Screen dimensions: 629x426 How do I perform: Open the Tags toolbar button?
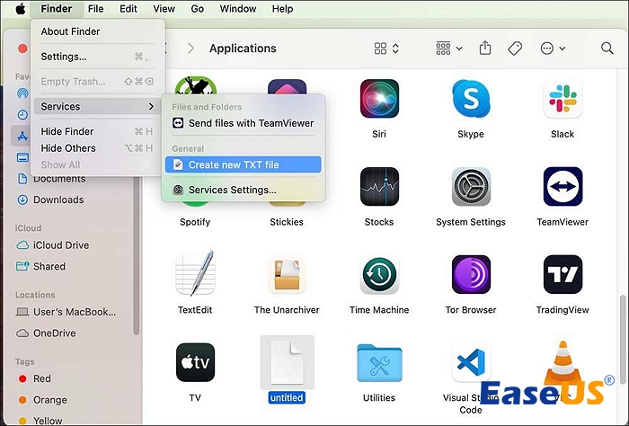coord(515,49)
